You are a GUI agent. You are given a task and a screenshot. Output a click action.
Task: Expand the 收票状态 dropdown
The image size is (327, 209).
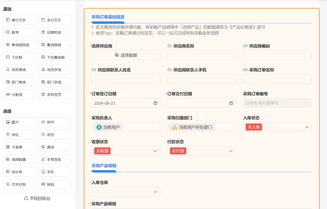click(x=155, y=151)
